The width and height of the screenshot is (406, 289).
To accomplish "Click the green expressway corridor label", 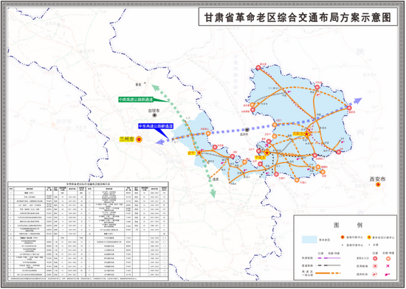I will tap(136, 100).
